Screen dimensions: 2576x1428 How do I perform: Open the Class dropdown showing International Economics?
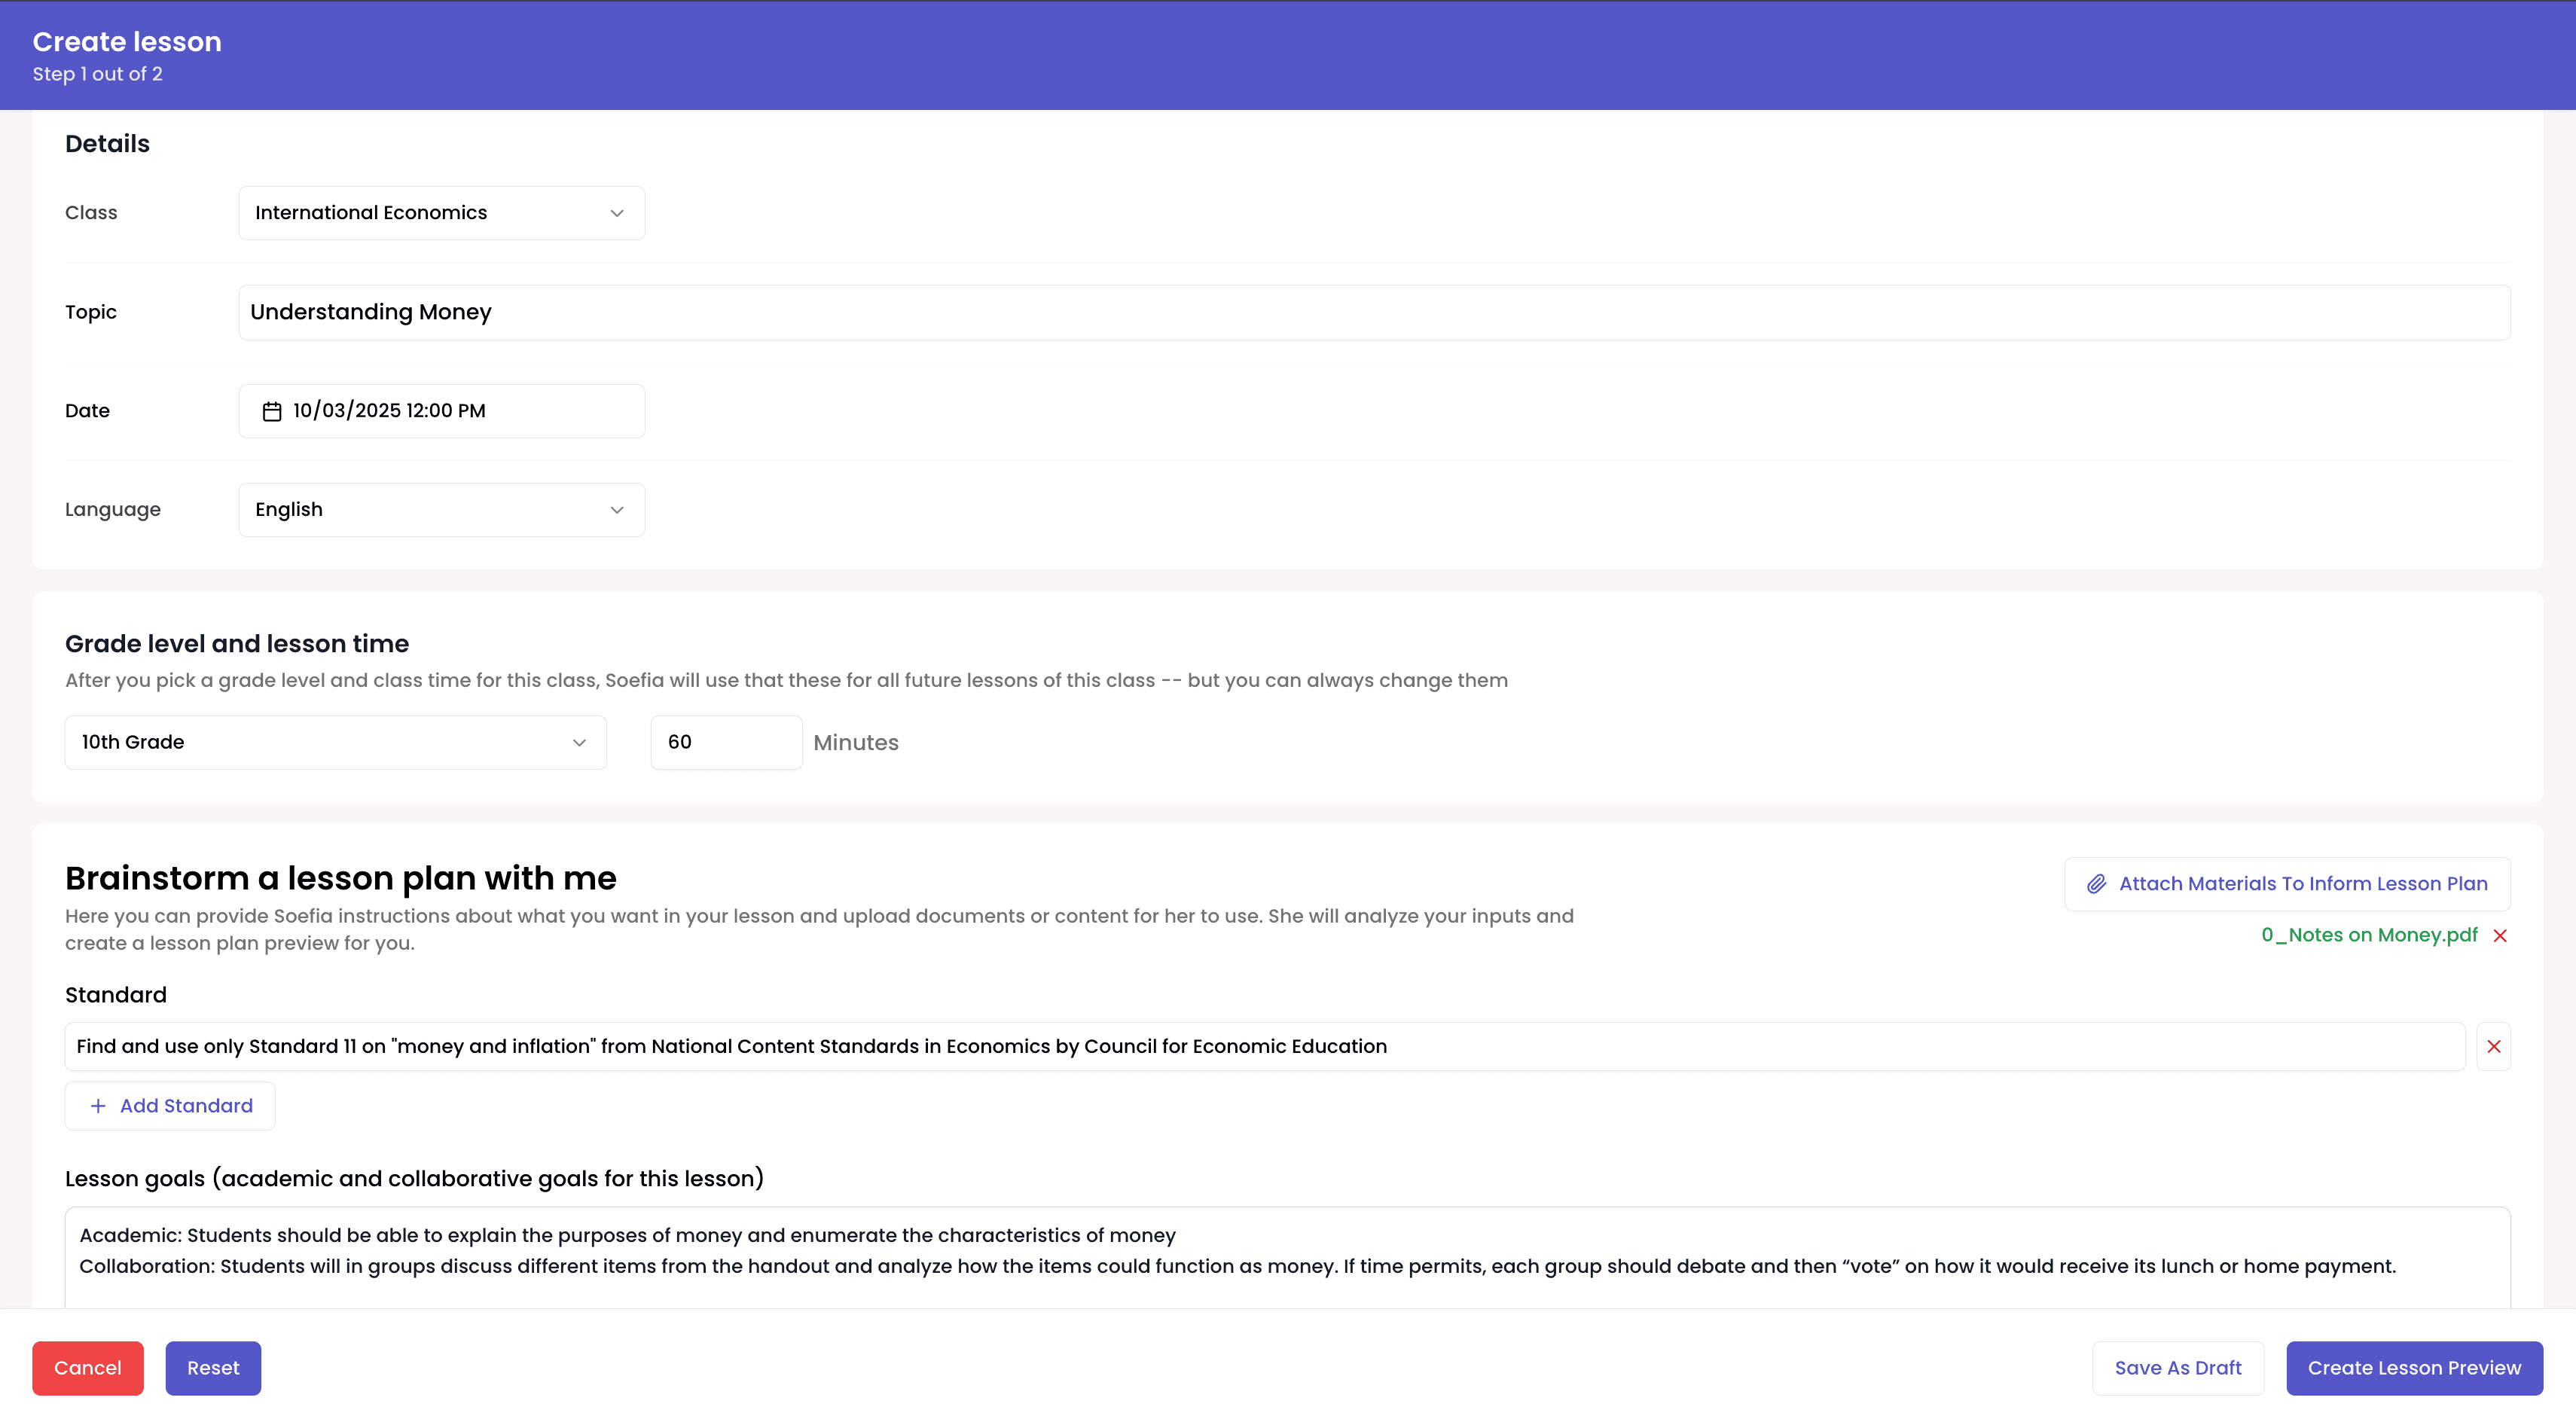tap(441, 213)
